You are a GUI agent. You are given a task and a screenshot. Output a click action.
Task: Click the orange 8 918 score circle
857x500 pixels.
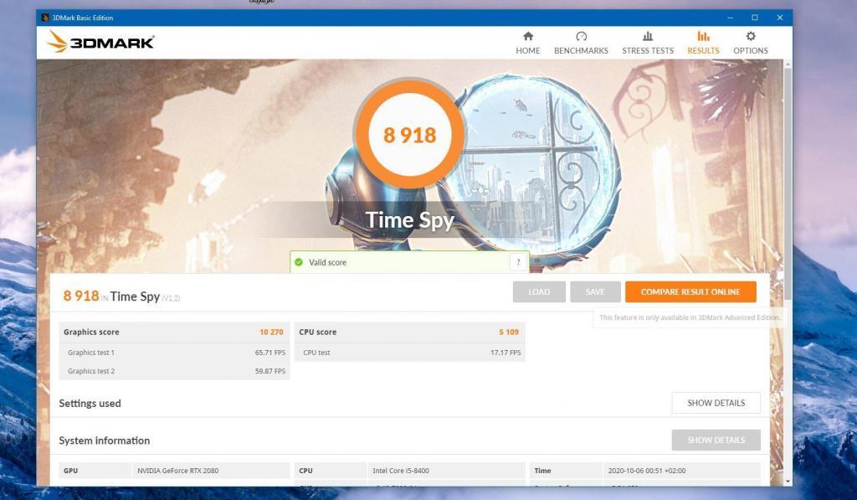pos(409,135)
